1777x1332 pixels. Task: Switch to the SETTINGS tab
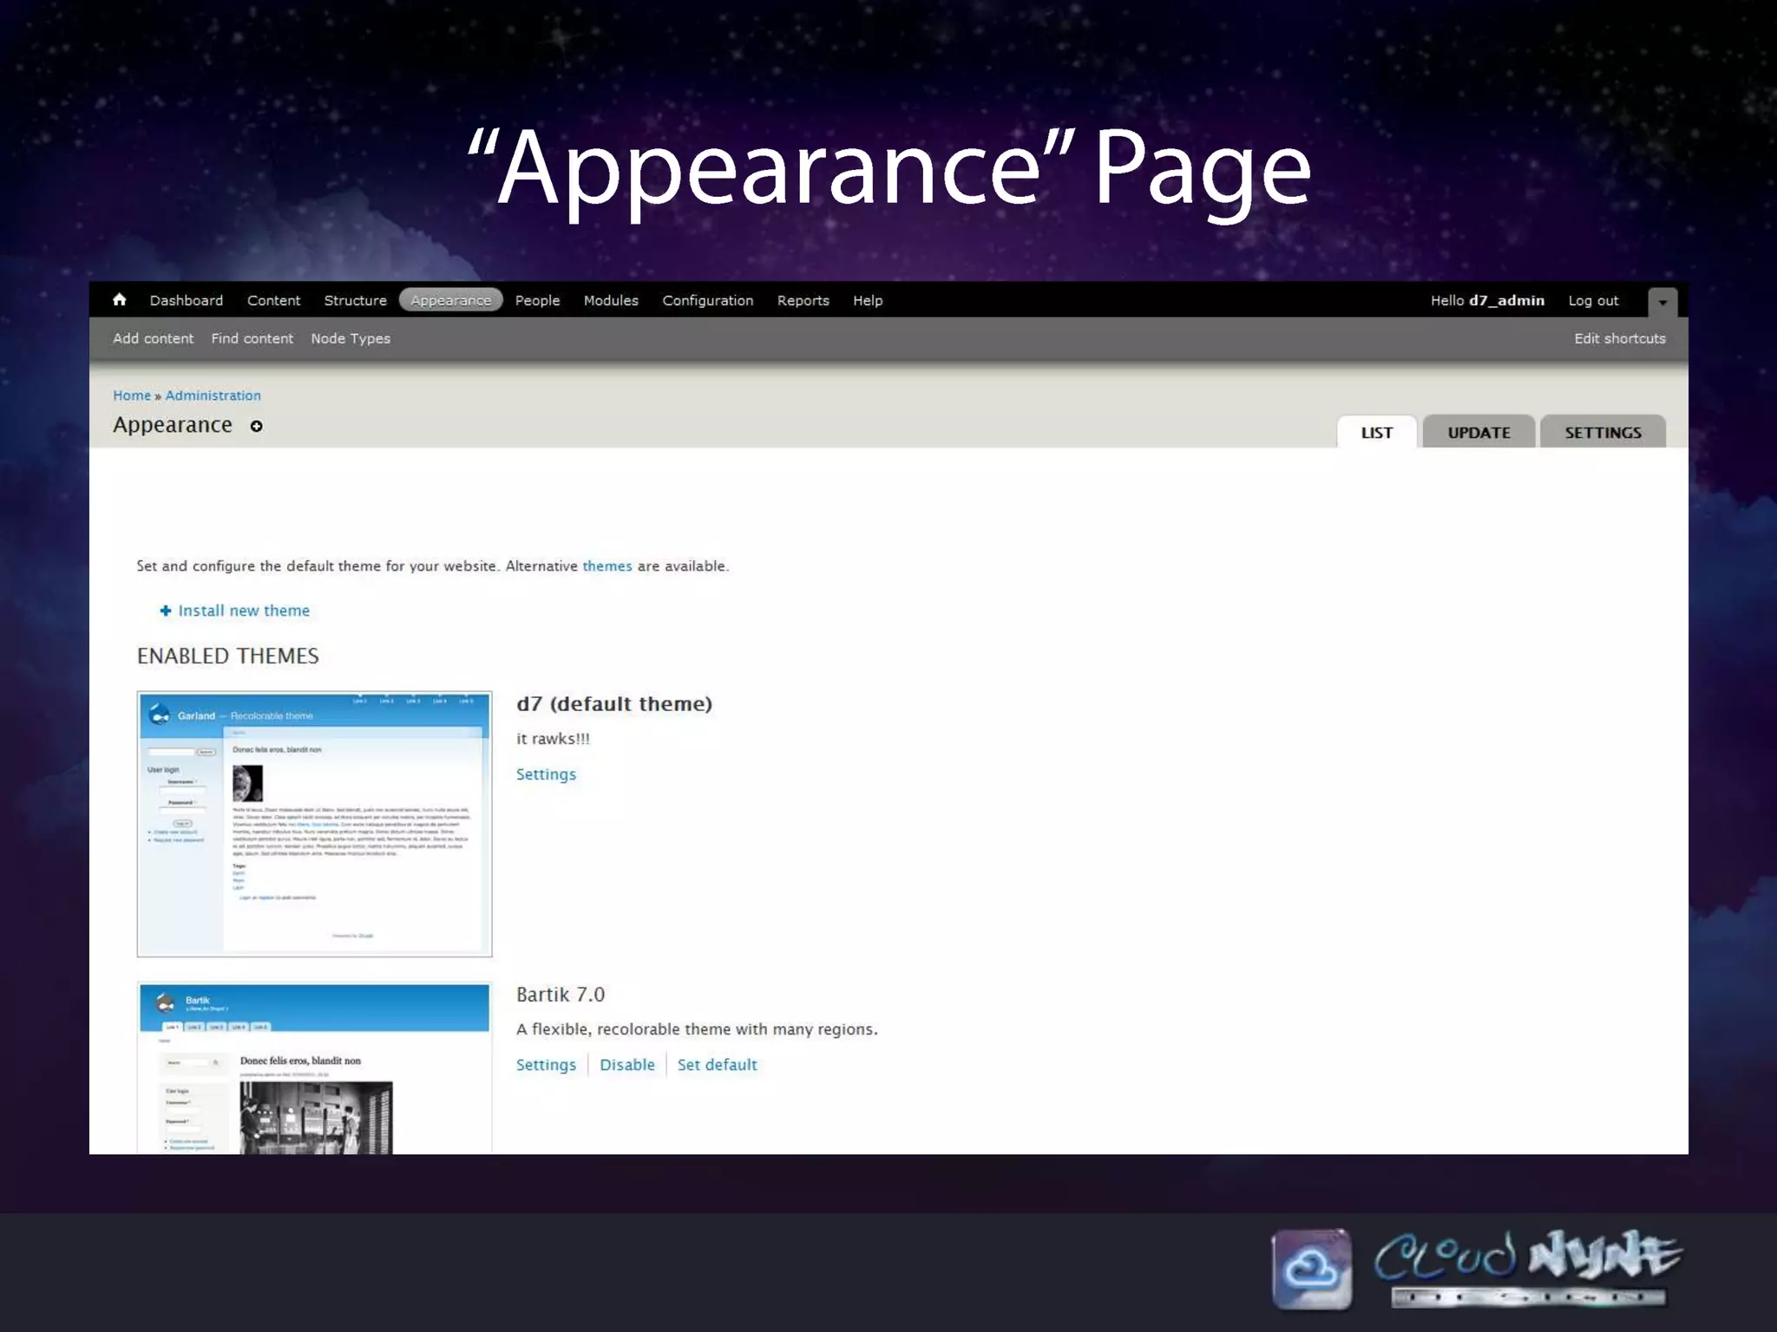pyautogui.click(x=1602, y=432)
